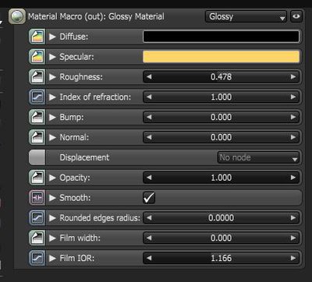This screenshot has height=282, width=312.
Task: Click the Bump value field 0.000
Action: (x=221, y=117)
